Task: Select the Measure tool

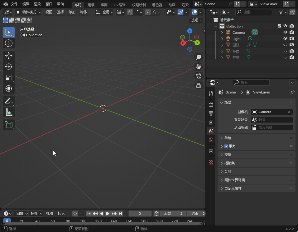Action: tap(8, 112)
